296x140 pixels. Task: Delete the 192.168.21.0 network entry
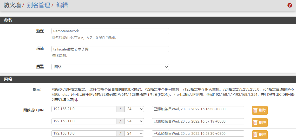pos(260,110)
